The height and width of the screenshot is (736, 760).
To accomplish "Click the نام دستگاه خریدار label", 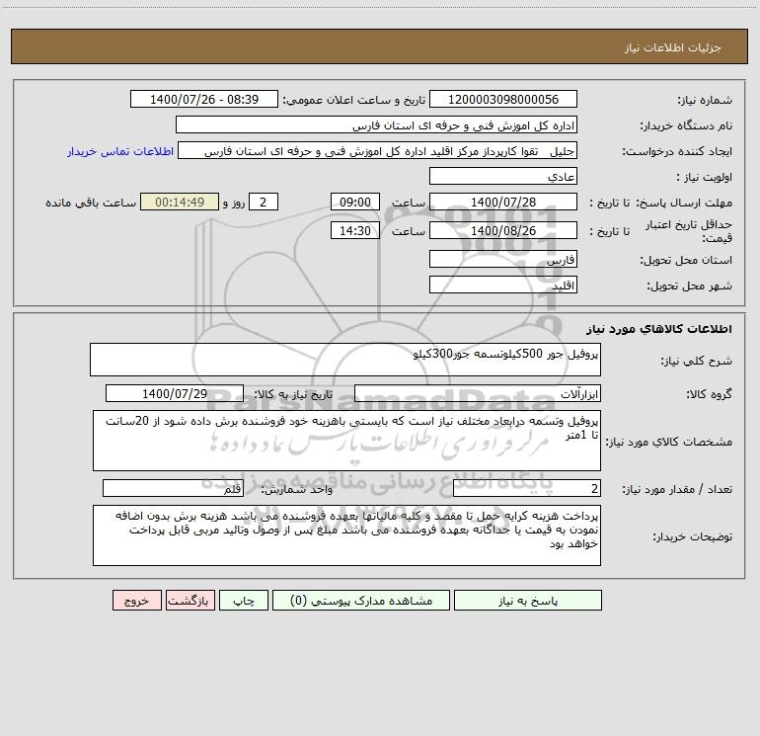I will [x=686, y=126].
